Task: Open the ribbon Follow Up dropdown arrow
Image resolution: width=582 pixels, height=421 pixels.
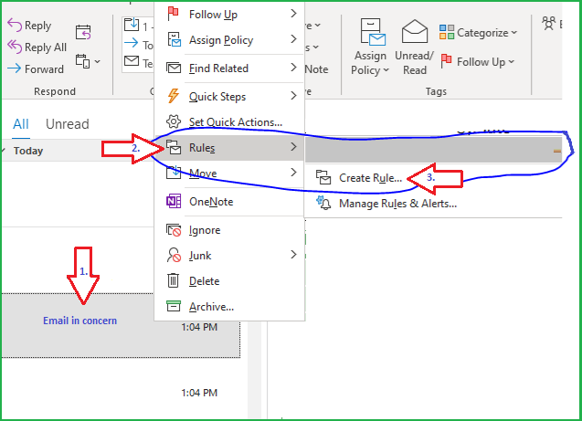Action: coord(511,61)
